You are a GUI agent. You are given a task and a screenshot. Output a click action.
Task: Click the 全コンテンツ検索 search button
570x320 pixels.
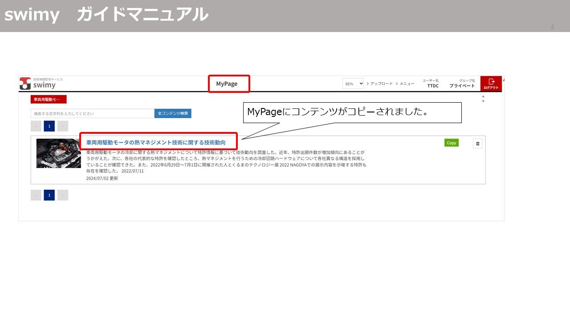tap(173, 113)
